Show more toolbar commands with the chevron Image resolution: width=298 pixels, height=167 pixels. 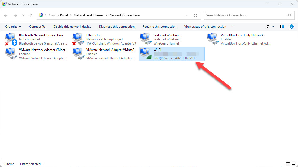tap(233, 27)
